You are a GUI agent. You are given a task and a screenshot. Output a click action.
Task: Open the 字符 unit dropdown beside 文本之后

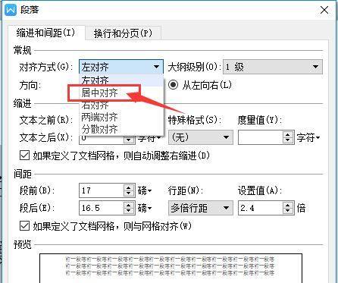point(149,138)
